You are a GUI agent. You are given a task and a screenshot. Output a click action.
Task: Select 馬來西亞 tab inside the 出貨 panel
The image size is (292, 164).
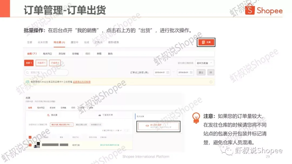click(41, 108)
